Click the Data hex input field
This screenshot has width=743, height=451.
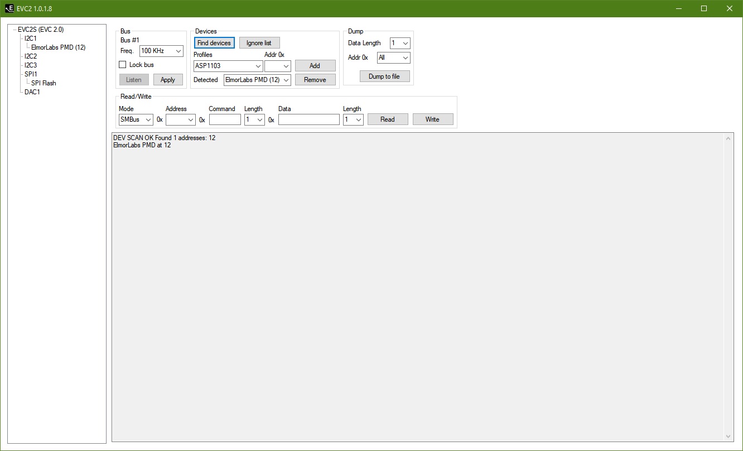tap(308, 119)
